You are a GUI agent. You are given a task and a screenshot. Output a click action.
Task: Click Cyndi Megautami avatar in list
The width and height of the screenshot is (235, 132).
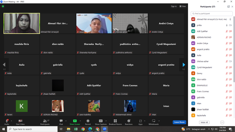193,67
